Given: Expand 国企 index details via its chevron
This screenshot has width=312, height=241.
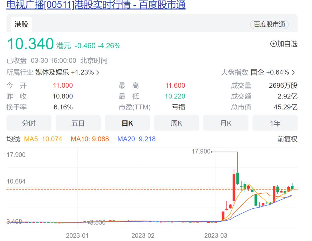Looking at the screenshot, I should pyautogui.click(x=293, y=73).
